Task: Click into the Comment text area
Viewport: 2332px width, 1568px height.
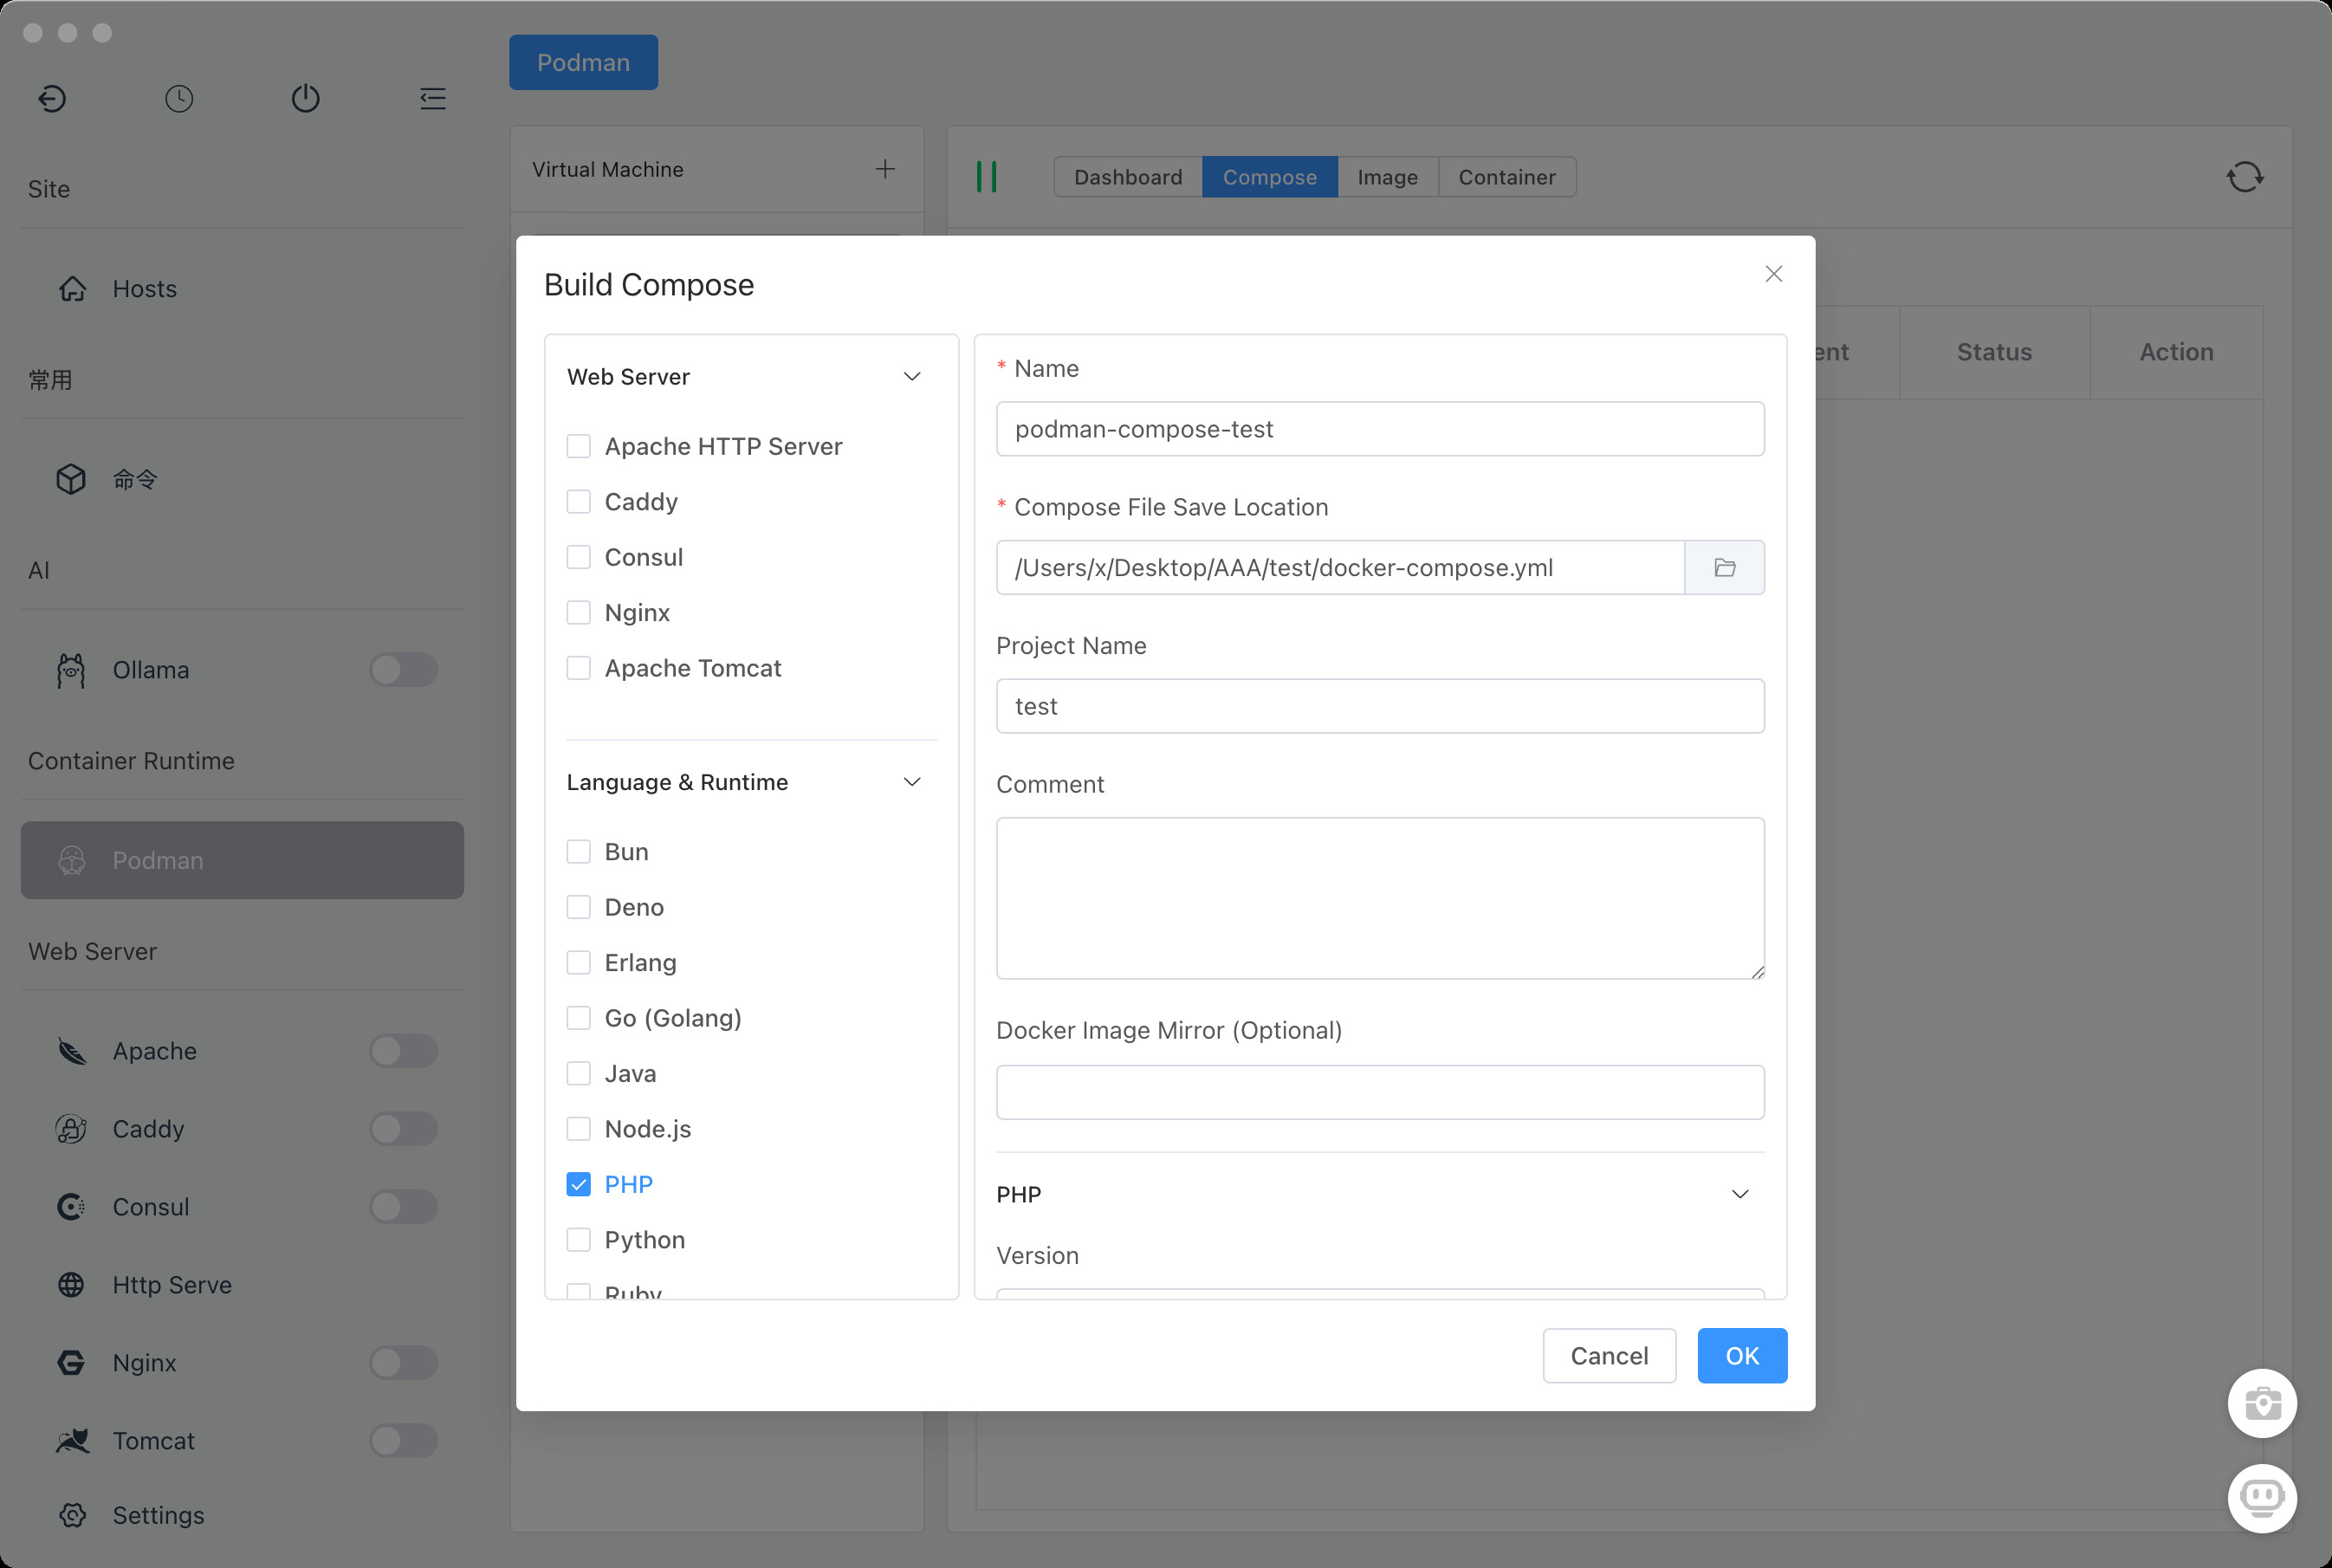Action: [x=1379, y=897]
